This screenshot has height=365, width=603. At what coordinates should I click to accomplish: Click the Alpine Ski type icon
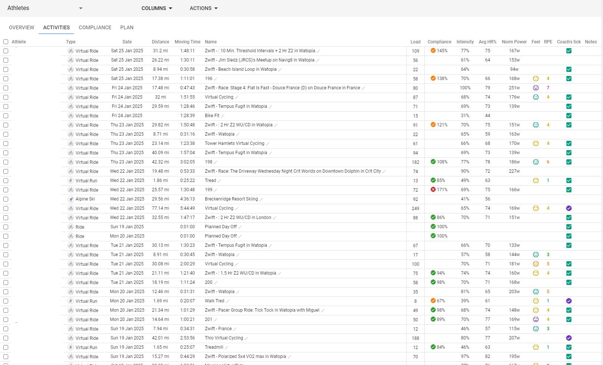[x=71, y=199]
